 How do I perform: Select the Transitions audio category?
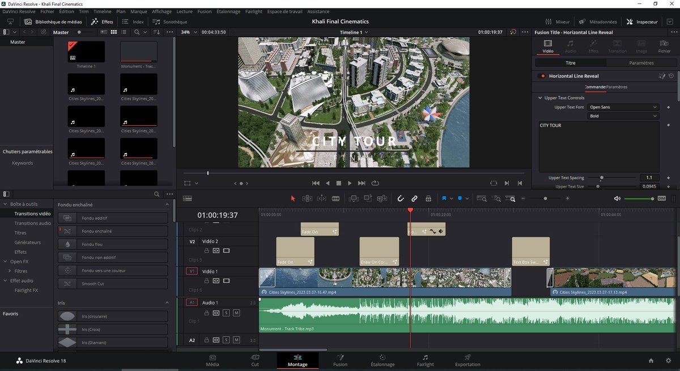coord(33,224)
